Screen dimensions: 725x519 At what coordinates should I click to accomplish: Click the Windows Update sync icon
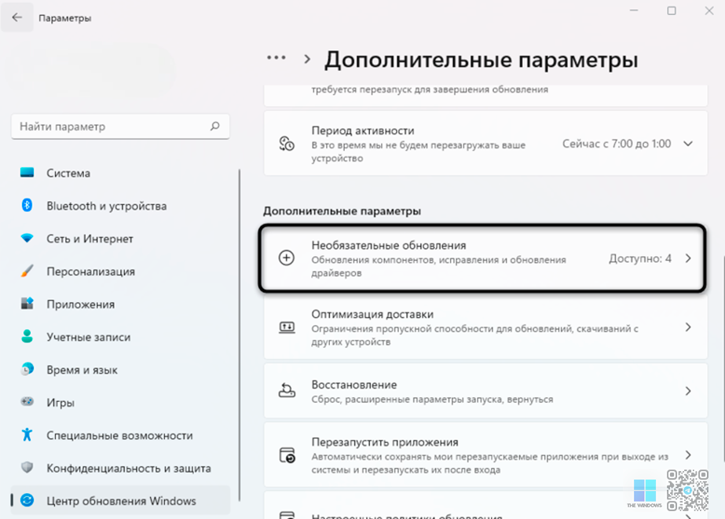click(x=27, y=500)
